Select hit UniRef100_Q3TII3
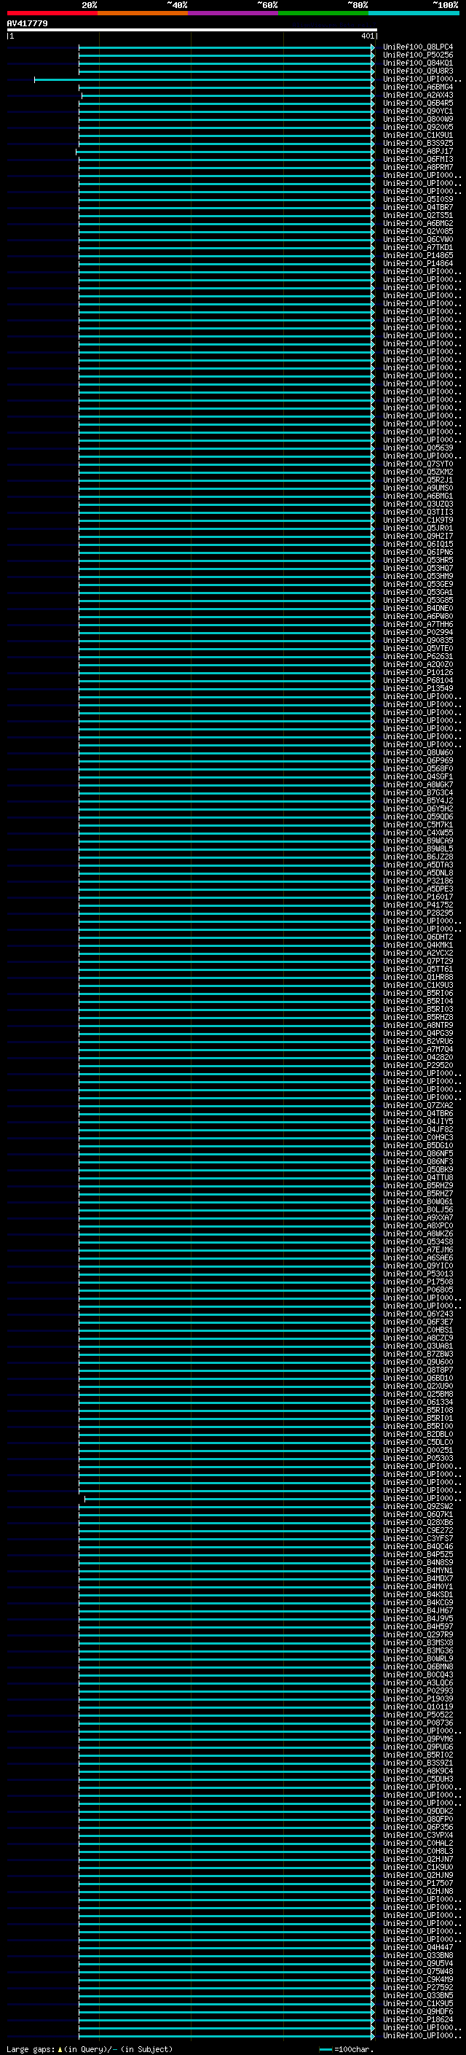This screenshot has width=466, height=2055. coord(418,512)
